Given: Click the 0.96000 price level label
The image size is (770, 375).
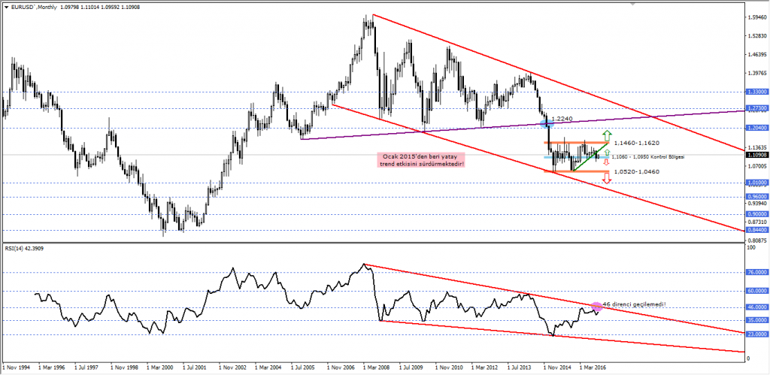Looking at the screenshot, I should click(x=756, y=196).
